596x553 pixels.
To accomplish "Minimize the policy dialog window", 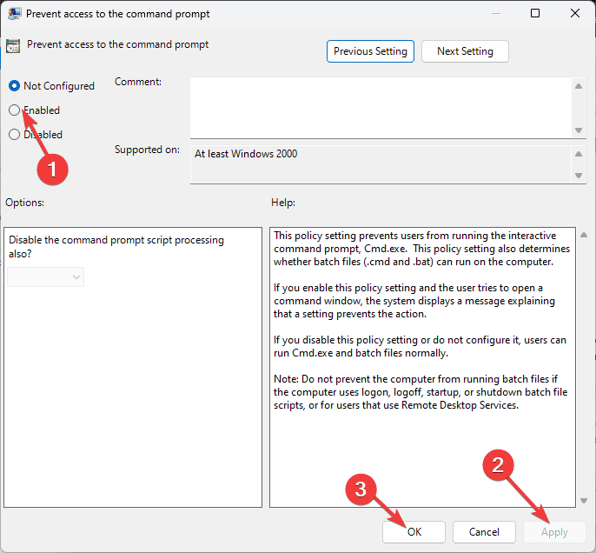I will pos(495,14).
